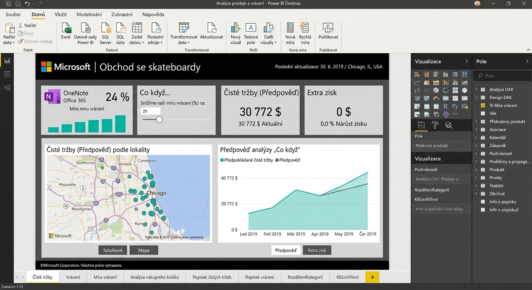
Task: Go to Analýza nákupního košíku page tab
Action: [154, 277]
